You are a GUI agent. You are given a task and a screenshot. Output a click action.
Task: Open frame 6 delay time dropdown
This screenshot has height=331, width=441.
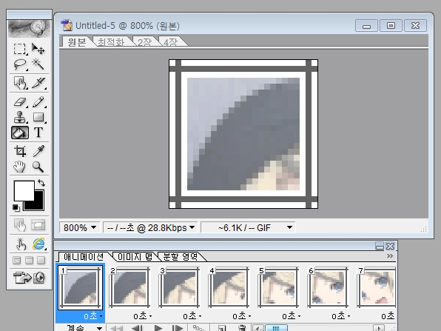coord(340,316)
